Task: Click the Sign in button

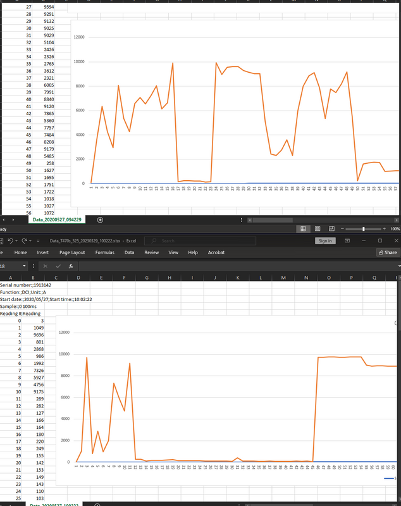Action: pos(325,241)
